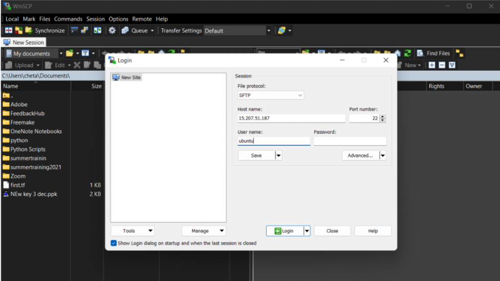Click the Advanced... button

click(360, 156)
